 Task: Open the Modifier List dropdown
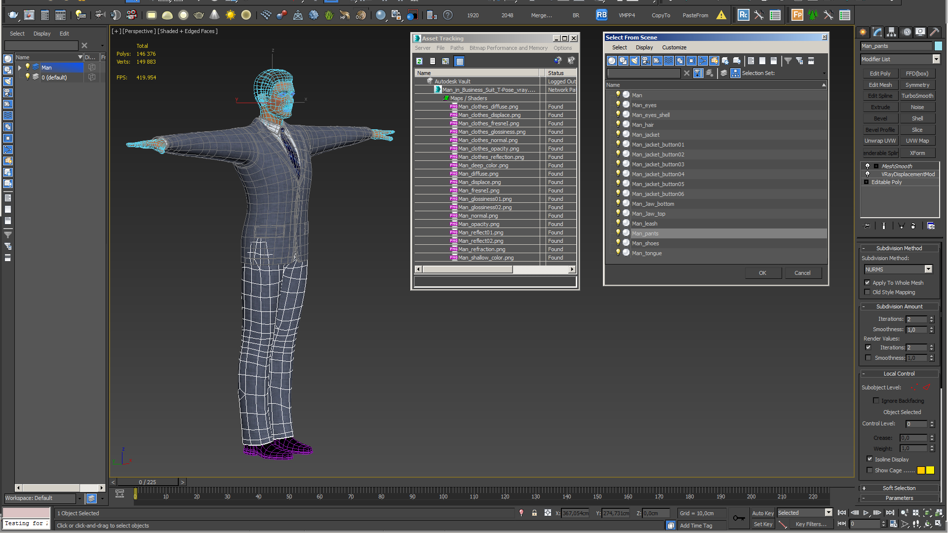936,59
